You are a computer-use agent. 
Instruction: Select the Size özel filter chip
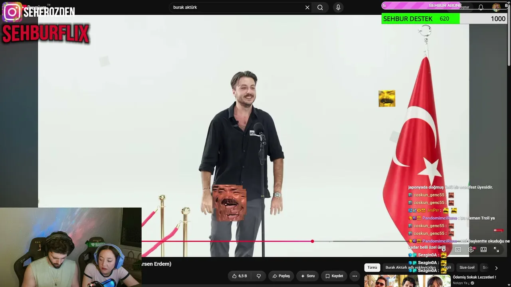point(467,267)
